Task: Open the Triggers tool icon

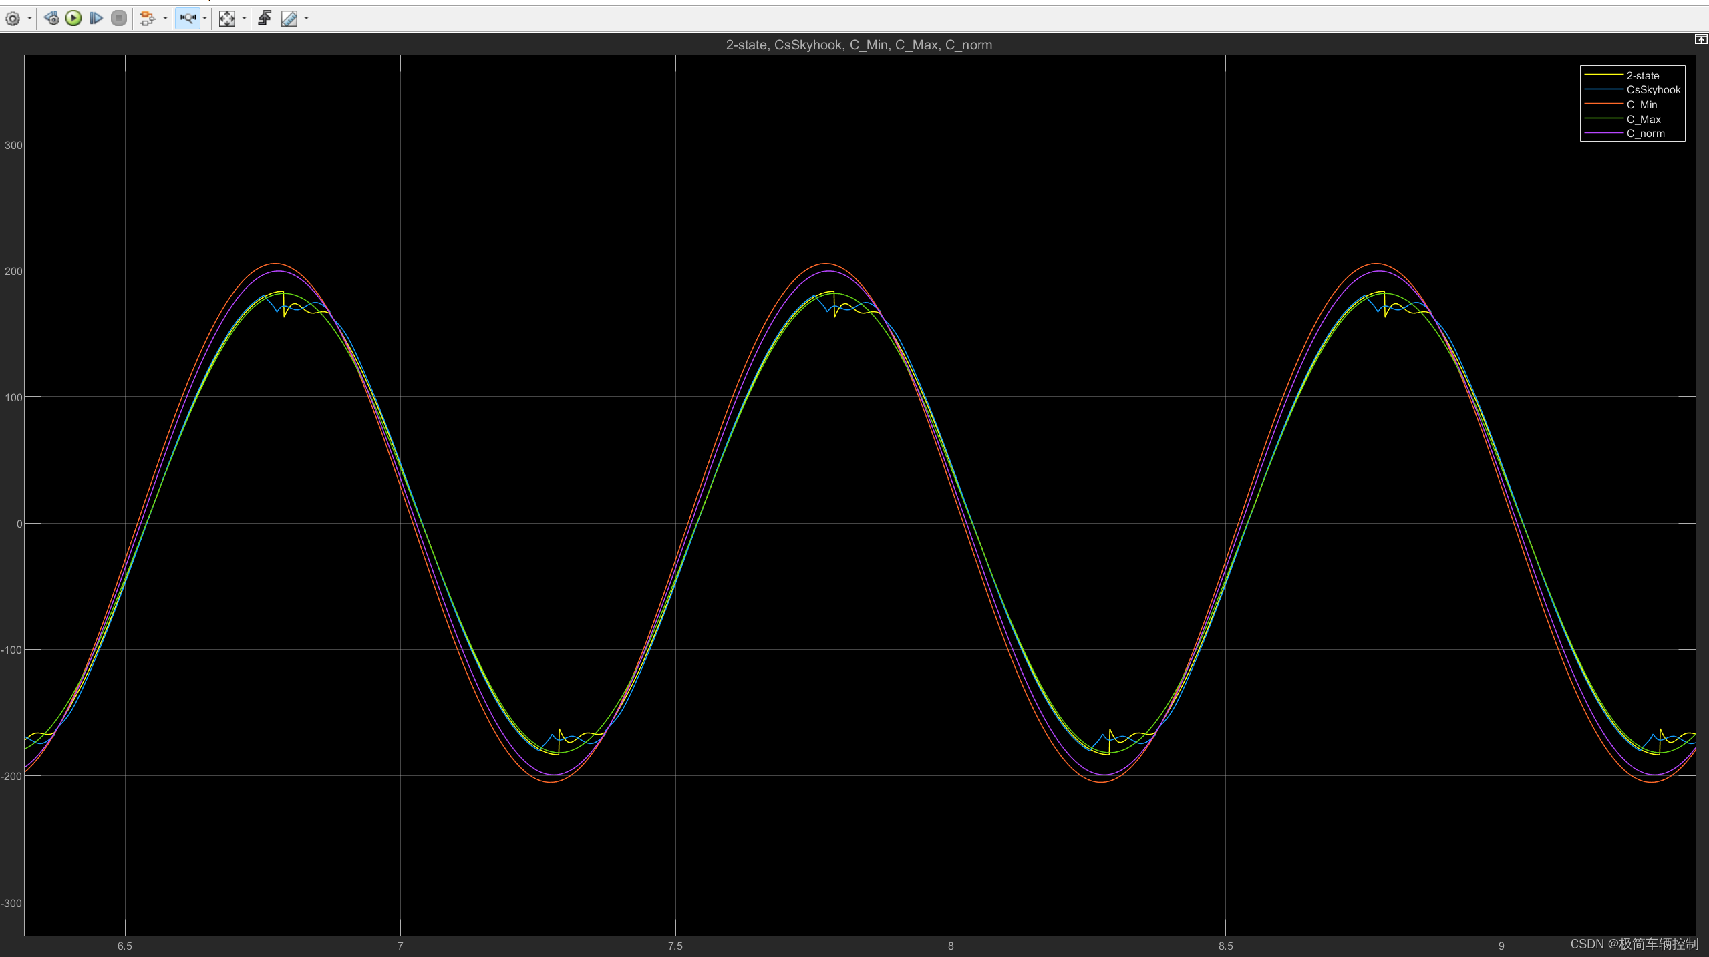Action: 265,19
